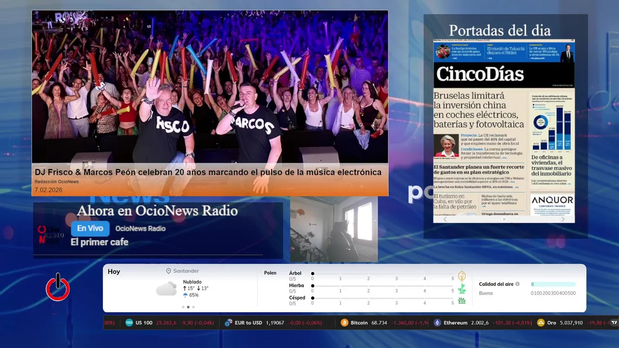Click the low temperature "13°" value
Viewport: 619px width, 348px height.
point(205,289)
